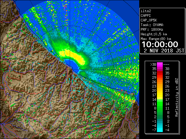Screen dimensions: 186x139
Task: Click the 10:00:00 timestamp text
Action: (x=160, y=44)
